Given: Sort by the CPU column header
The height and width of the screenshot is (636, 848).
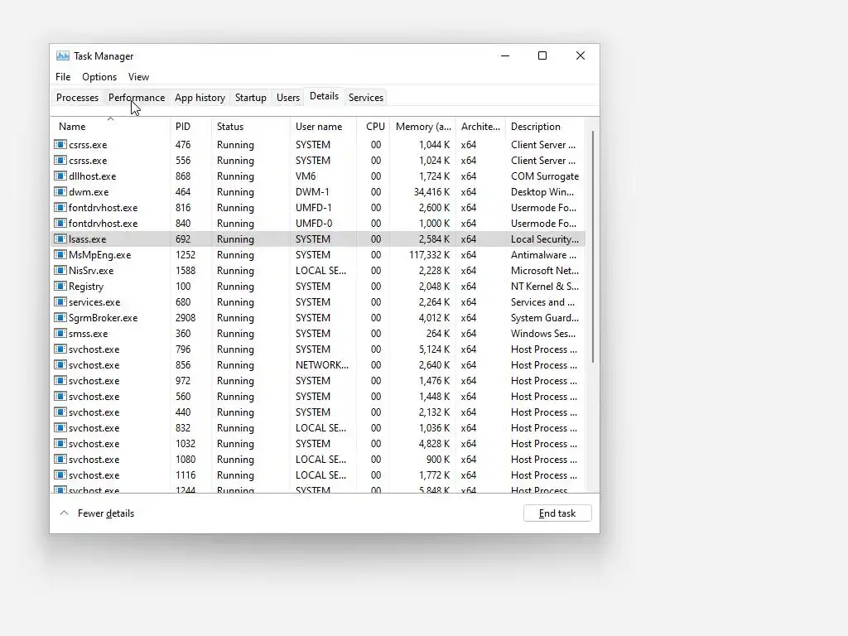Looking at the screenshot, I should 373,126.
